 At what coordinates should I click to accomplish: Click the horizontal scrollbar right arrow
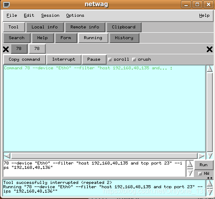click(x=202, y=156)
